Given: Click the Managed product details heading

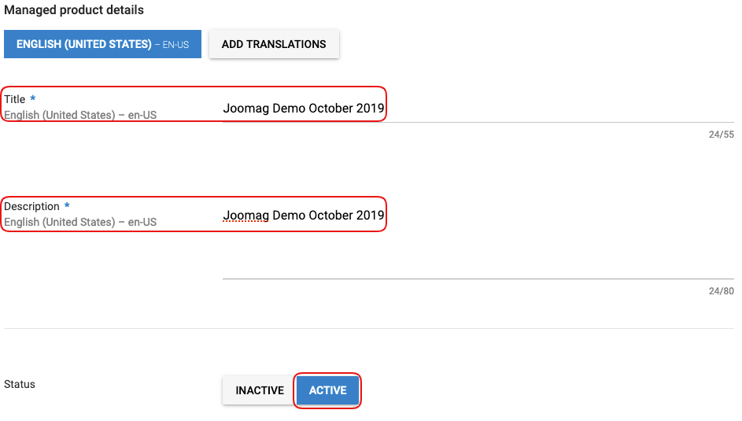Looking at the screenshot, I should click(x=74, y=10).
